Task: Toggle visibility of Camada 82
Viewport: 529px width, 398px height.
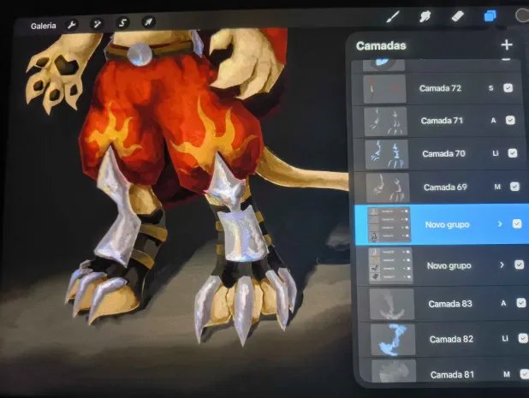Action: [x=523, y=338]
